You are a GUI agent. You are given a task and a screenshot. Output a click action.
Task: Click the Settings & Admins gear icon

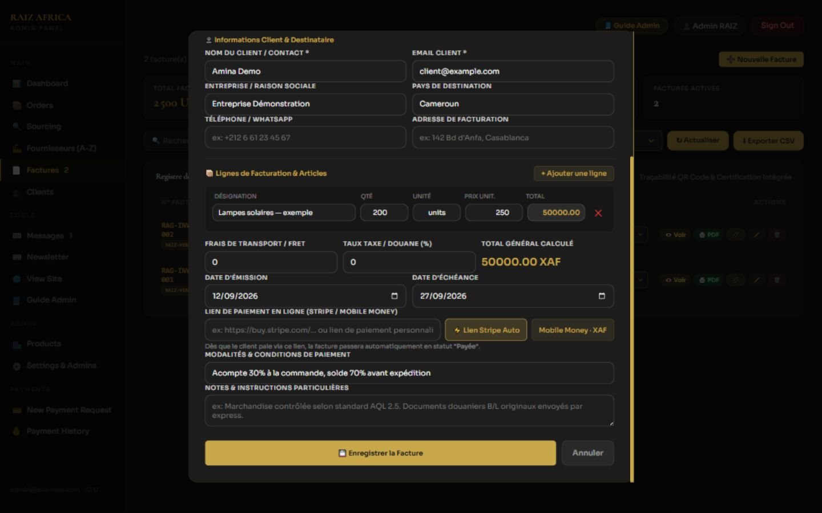[x=17, y=366]
